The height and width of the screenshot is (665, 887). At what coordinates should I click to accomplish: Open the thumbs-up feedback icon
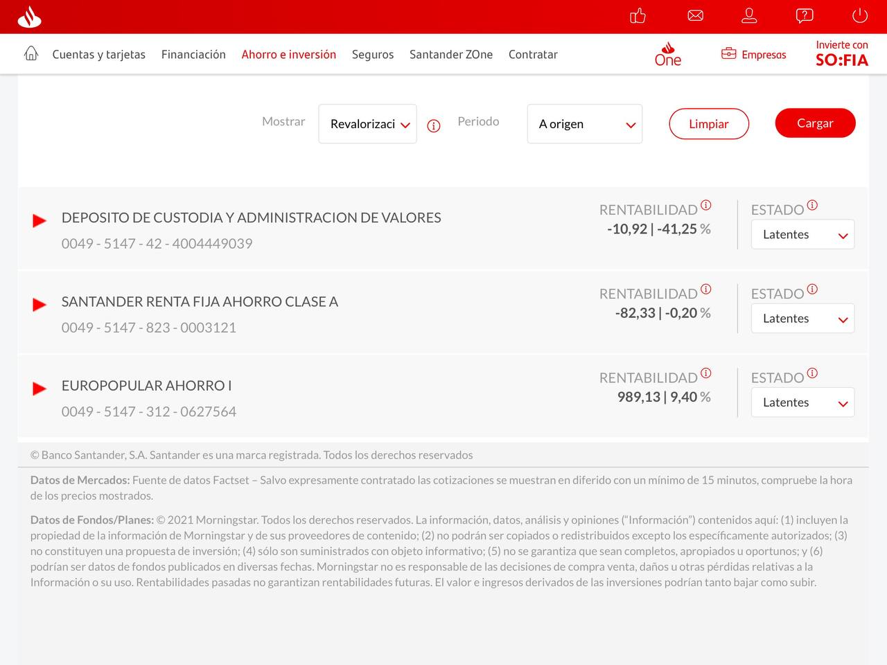pos(638,16)
